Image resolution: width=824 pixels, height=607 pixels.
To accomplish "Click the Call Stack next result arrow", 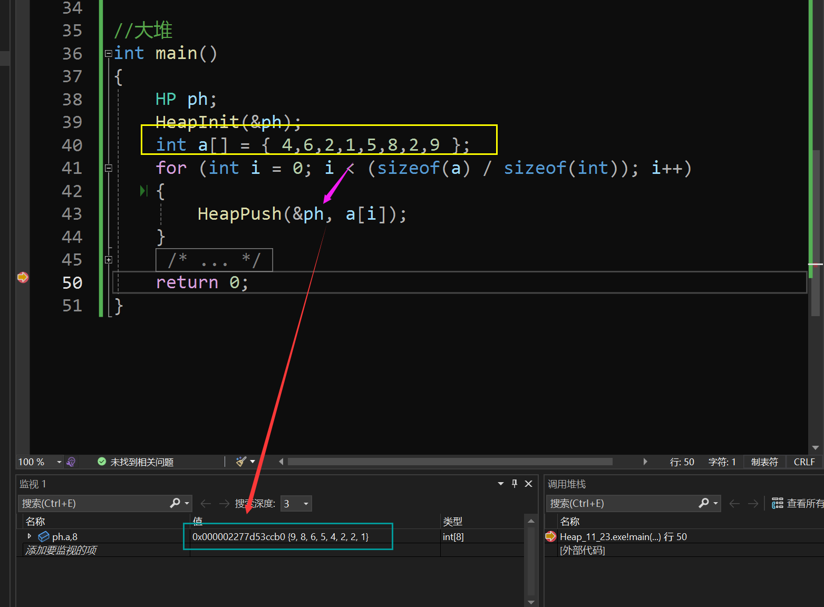I will 753,503.
